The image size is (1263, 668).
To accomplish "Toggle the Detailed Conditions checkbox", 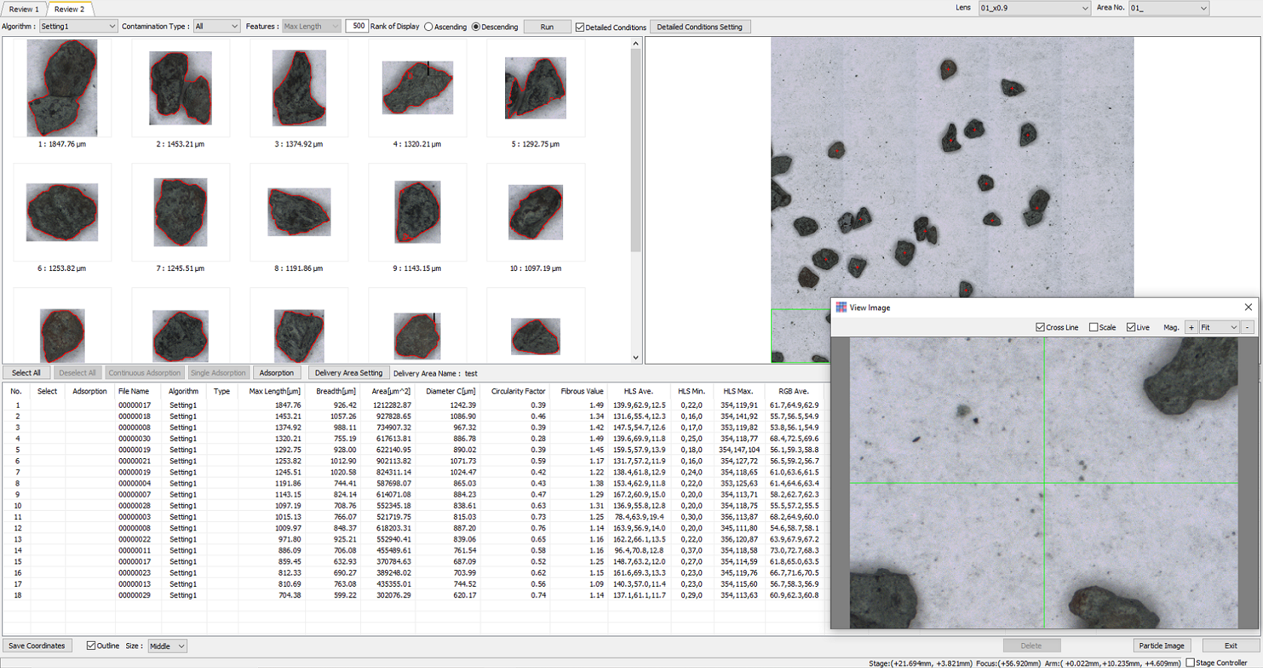I will point(580,27).
